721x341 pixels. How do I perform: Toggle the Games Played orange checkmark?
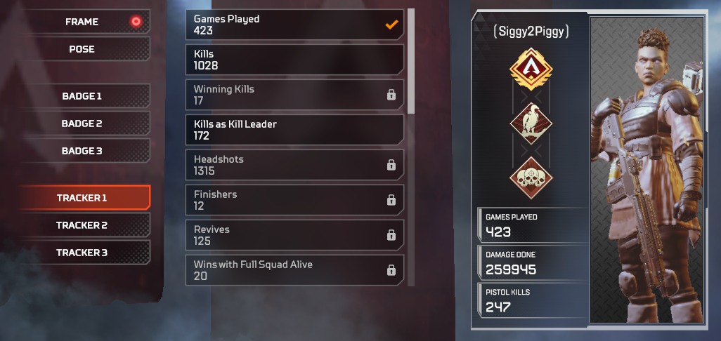391,25
